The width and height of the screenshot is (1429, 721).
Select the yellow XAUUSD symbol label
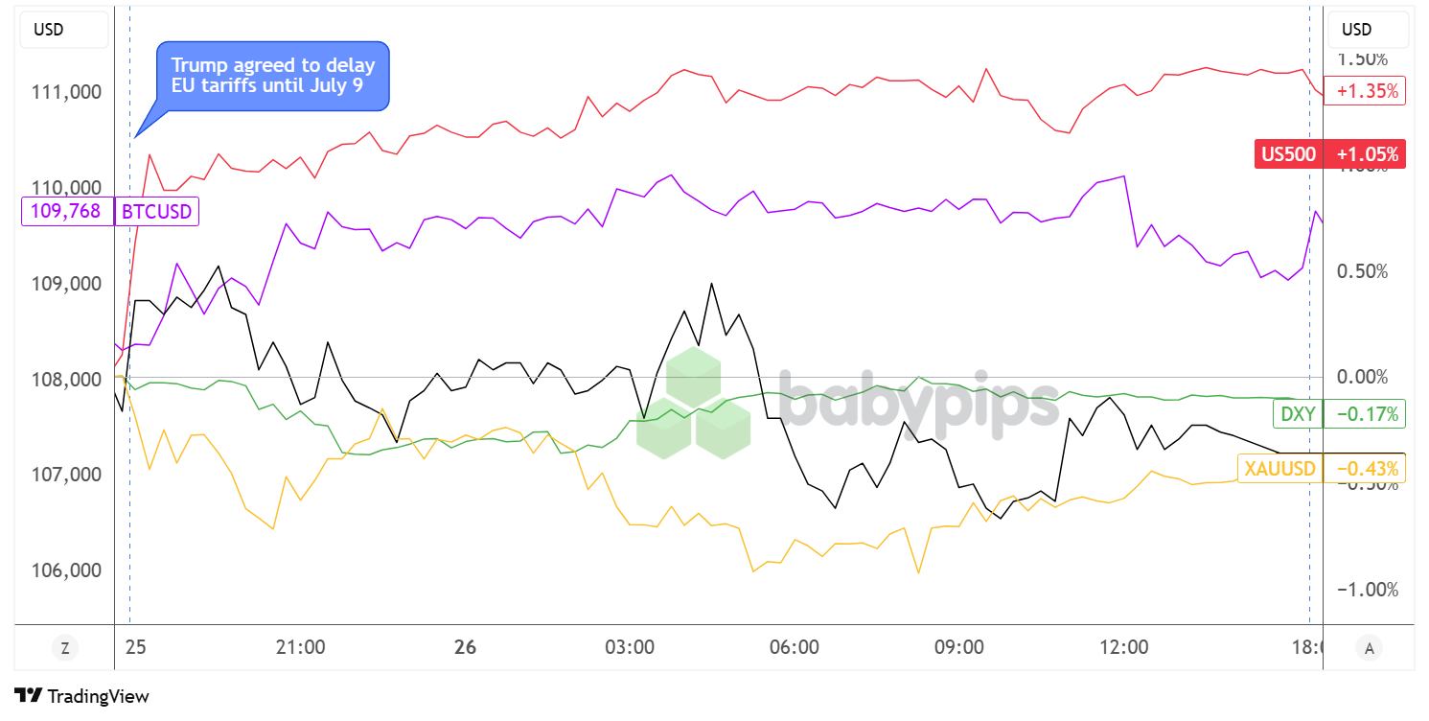tap(1279, 469)
